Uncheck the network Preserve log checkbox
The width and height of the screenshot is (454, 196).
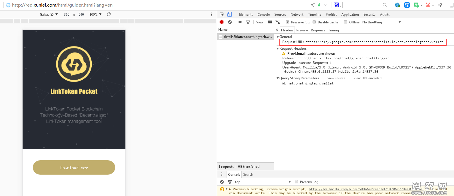287,22
